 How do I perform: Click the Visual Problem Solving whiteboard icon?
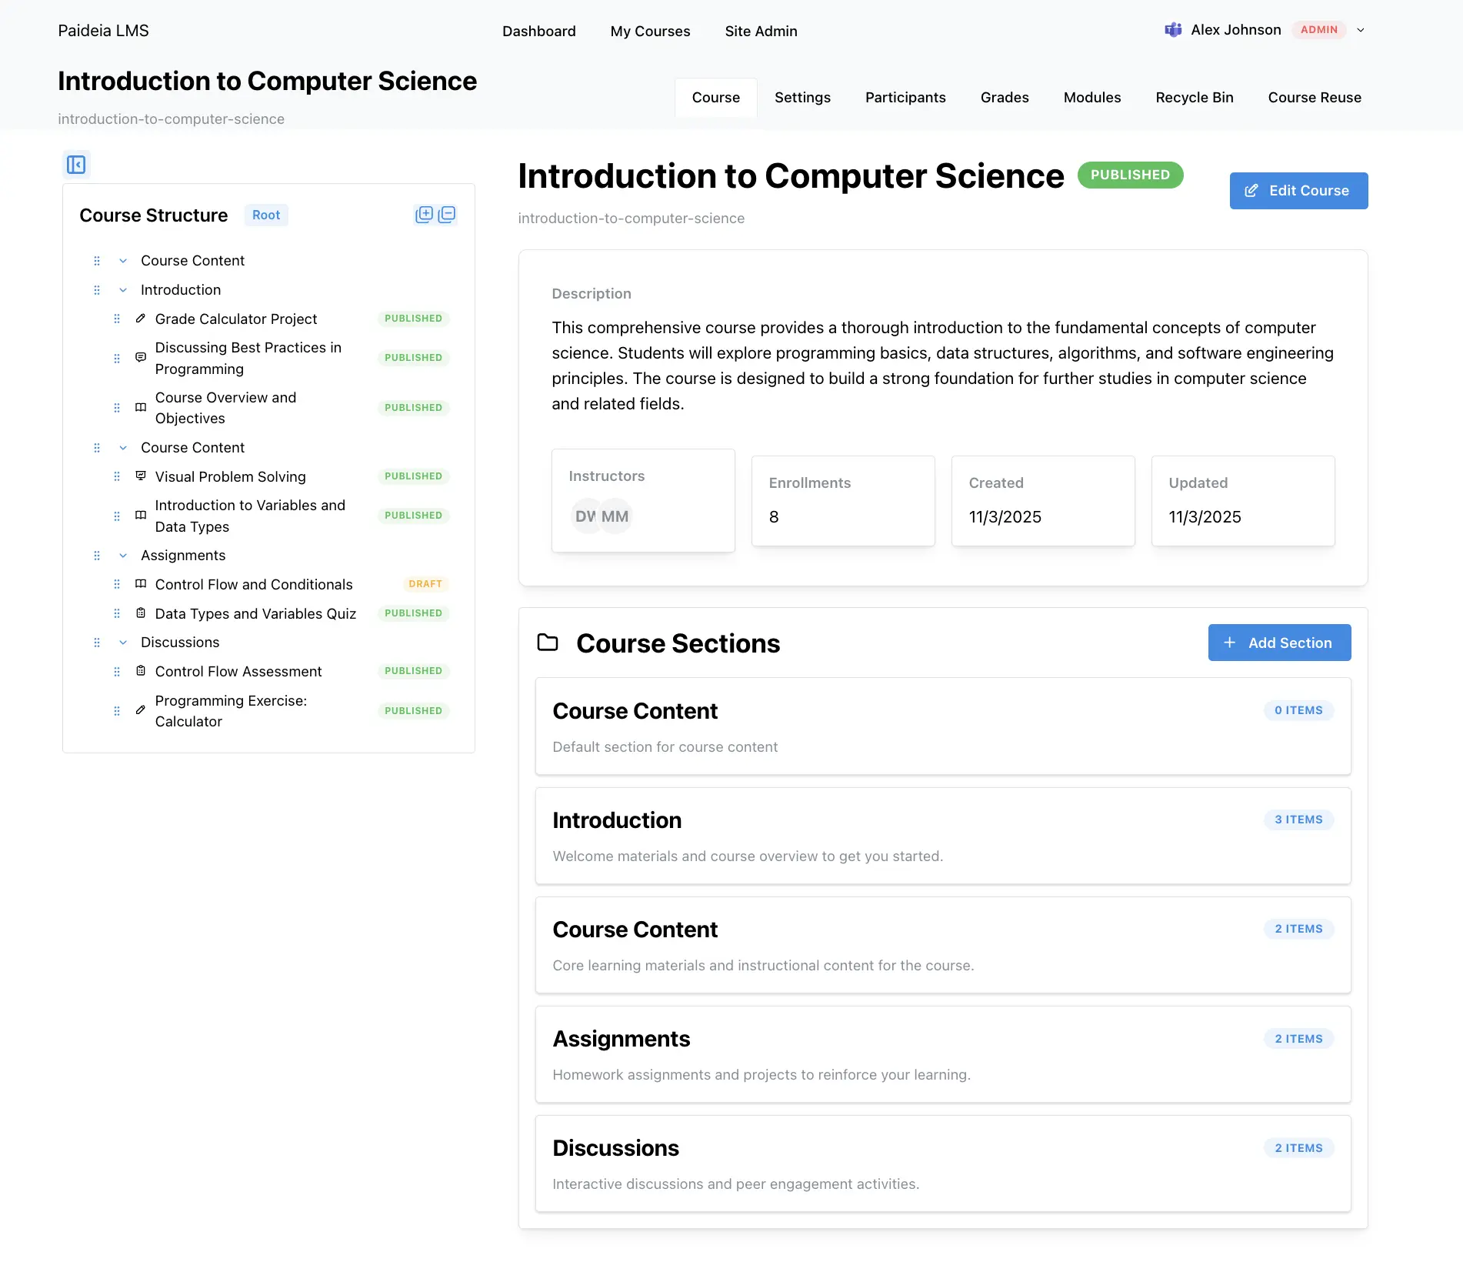click(141, 476)
